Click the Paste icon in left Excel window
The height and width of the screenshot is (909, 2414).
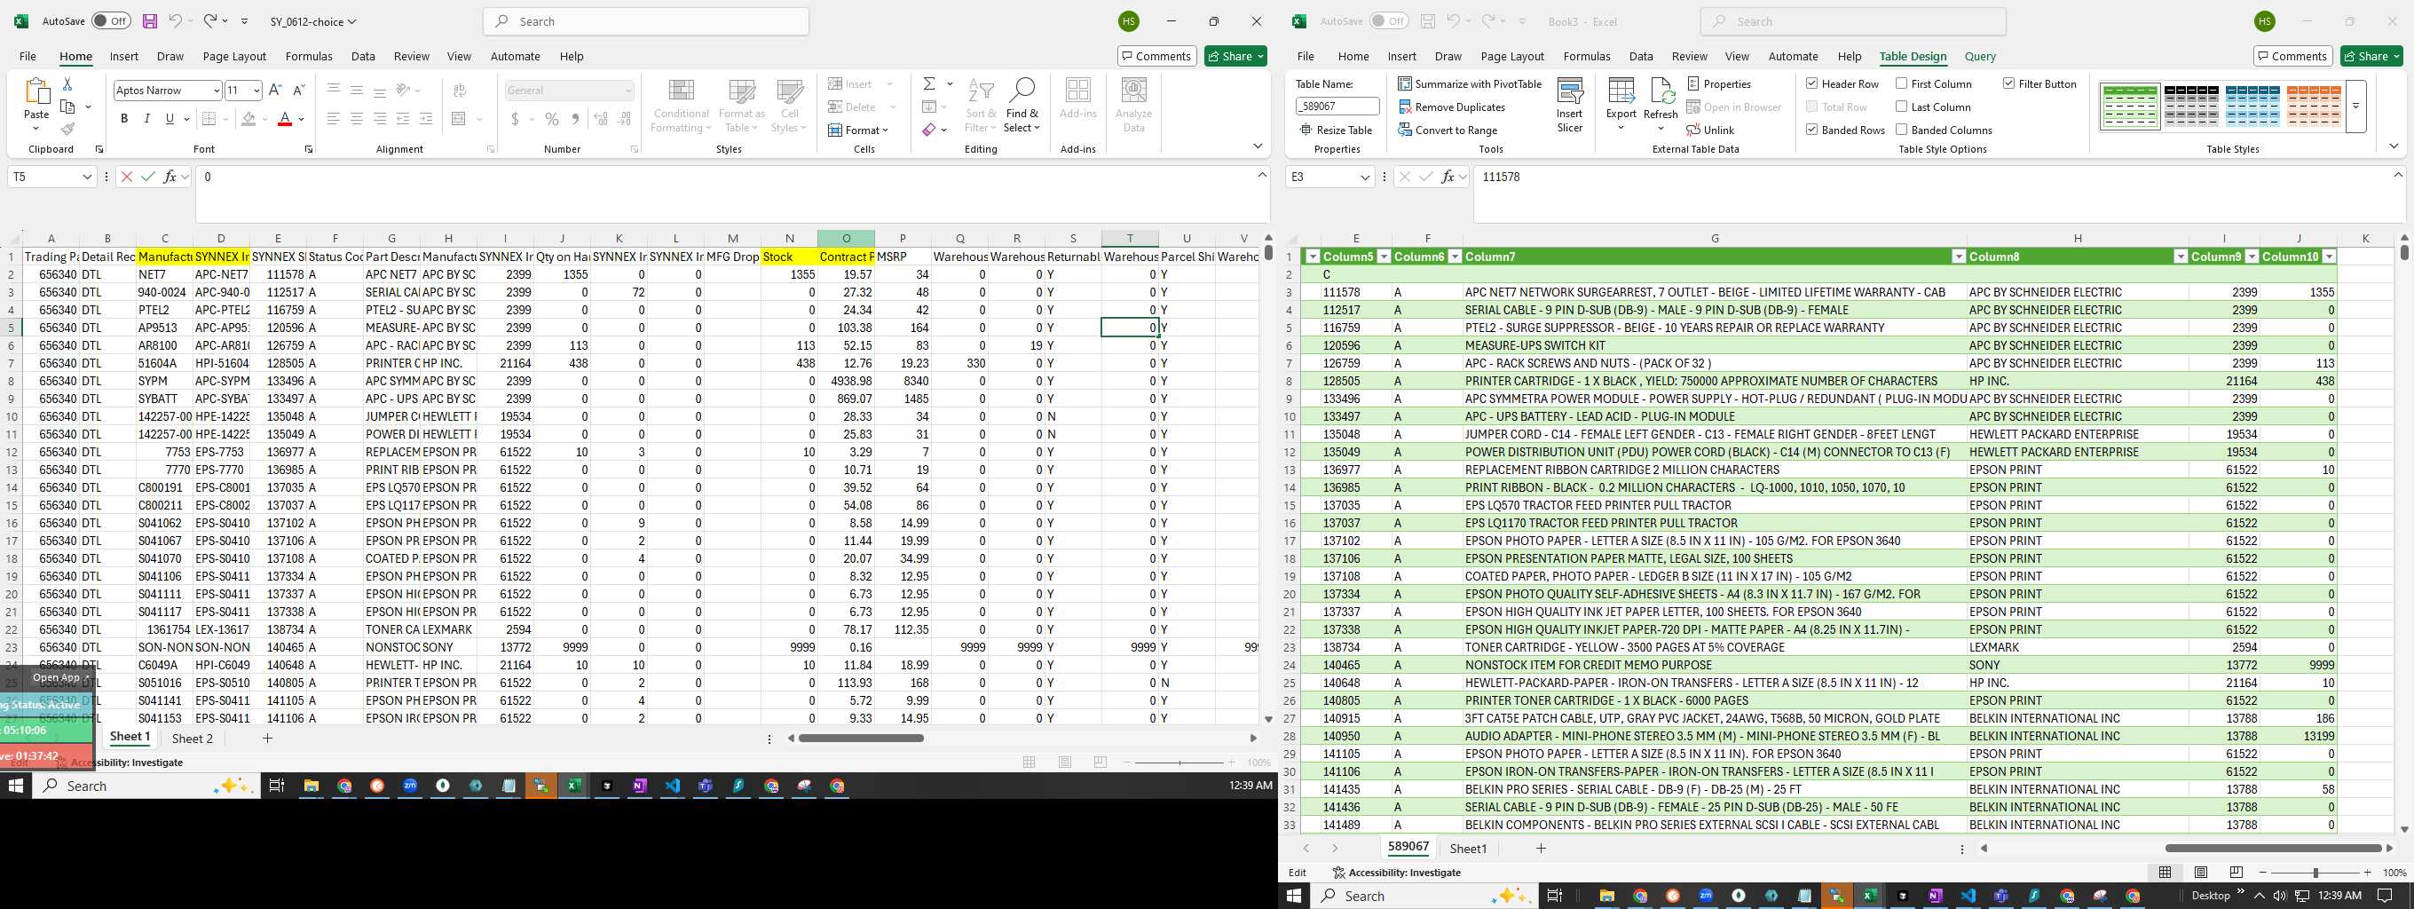(36, 91)
